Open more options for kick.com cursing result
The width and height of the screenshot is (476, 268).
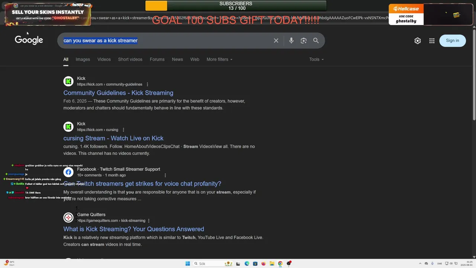point(123,130)
